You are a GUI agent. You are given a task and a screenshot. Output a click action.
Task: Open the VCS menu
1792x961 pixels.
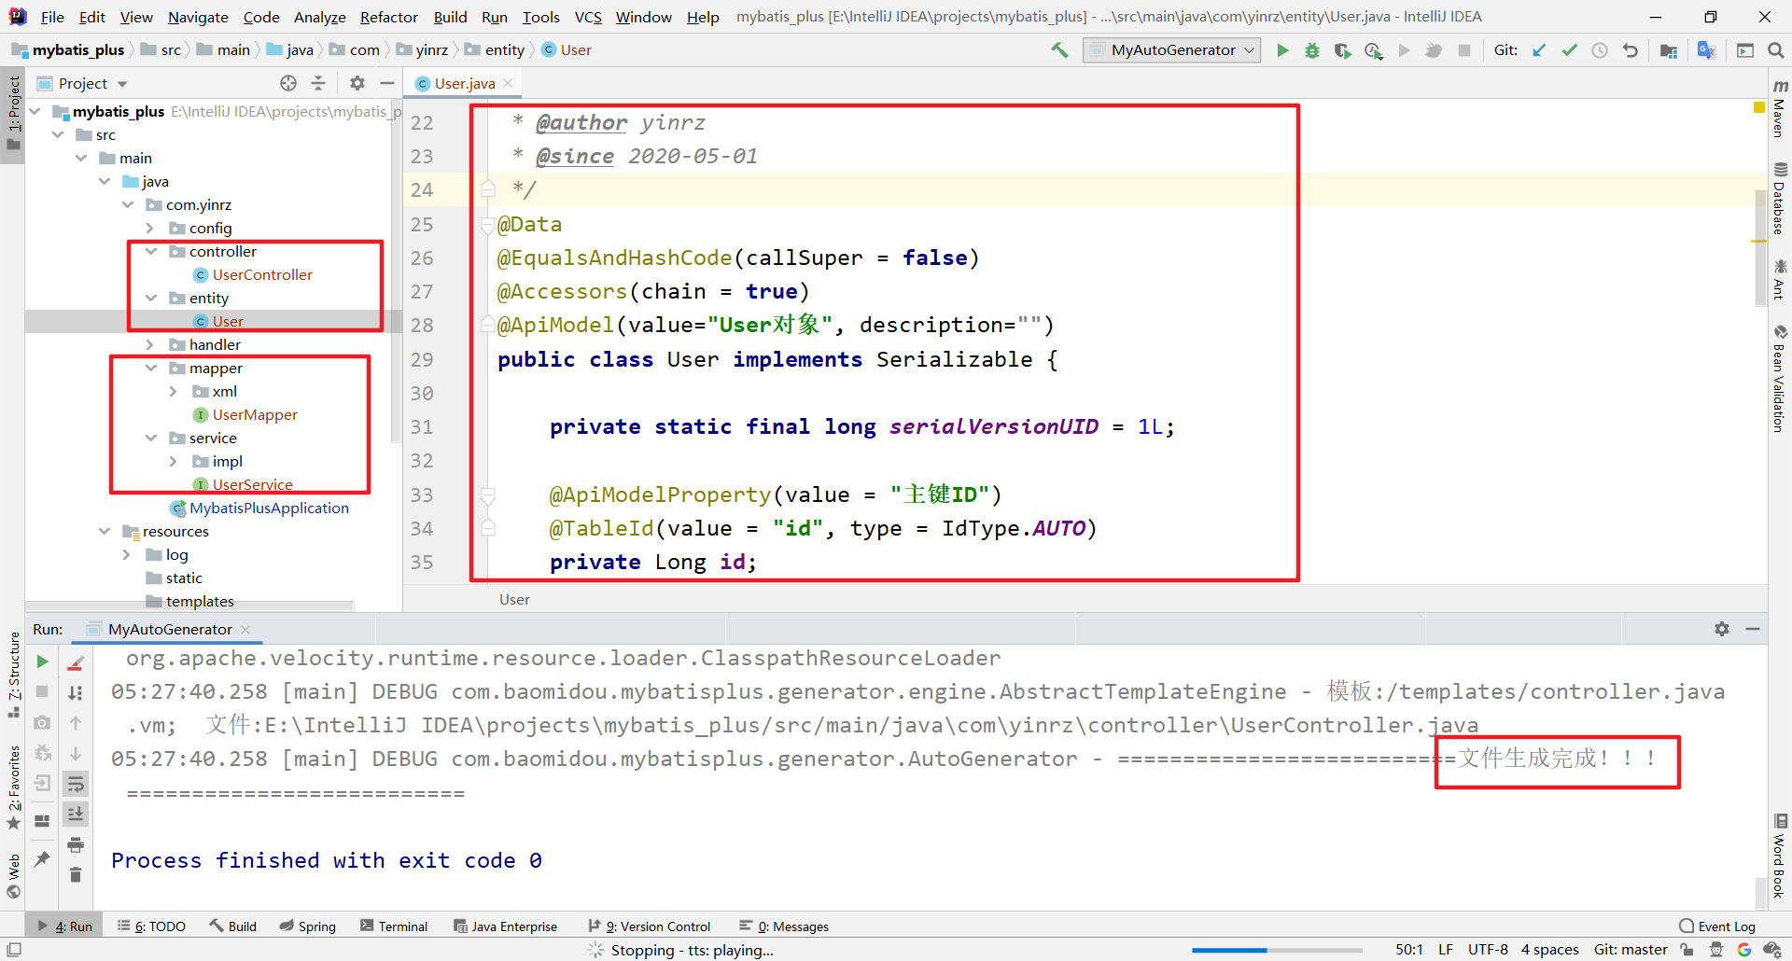[x=588, y=17]
